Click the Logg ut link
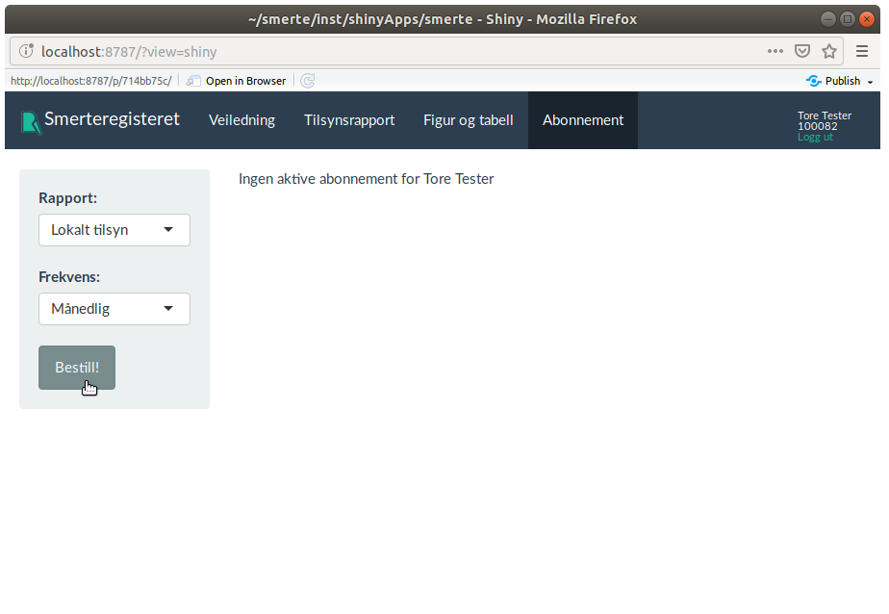The height and width of the screenshot is (614, 889). (x=815, y=137)
